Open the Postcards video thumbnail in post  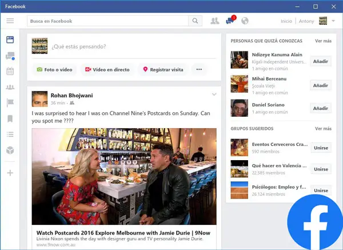tap(124, 176)
